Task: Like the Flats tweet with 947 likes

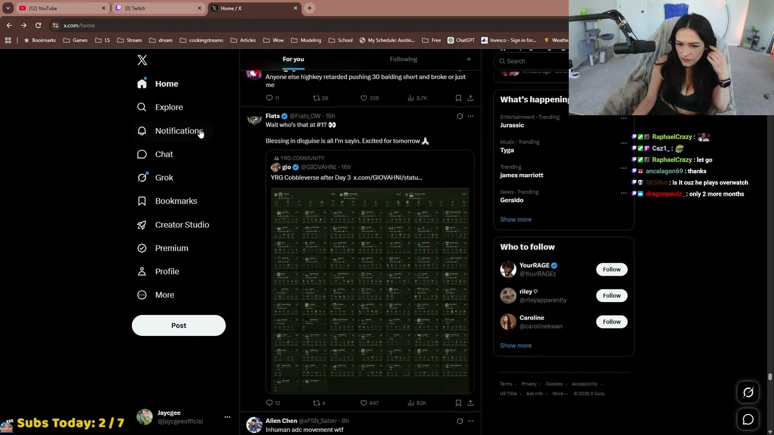Action: (x=364, y=403)
